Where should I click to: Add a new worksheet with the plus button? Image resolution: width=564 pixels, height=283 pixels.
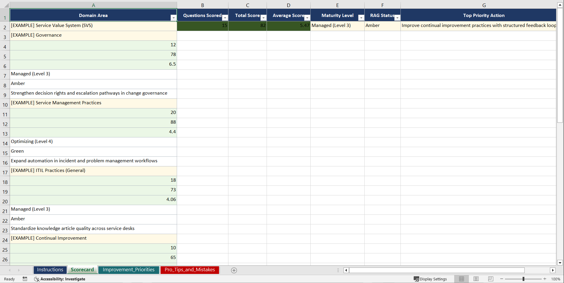click(x=234, y=270)
